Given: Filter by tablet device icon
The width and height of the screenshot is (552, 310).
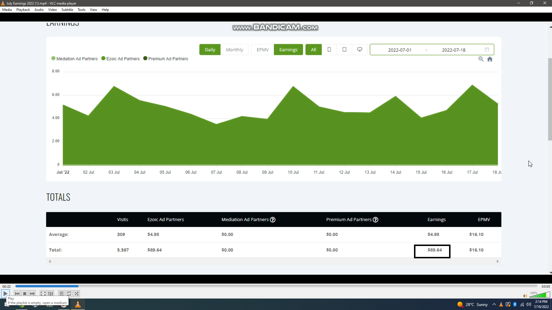Looking at the screenshot, I should coord(344,50).
